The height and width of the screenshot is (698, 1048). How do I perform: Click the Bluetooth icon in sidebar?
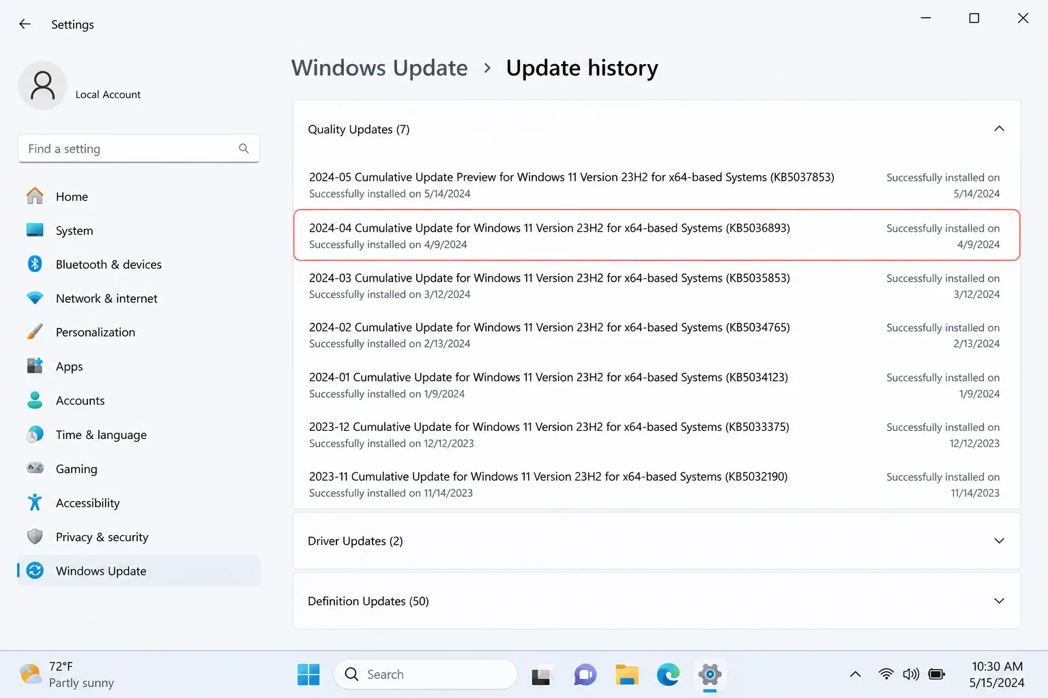(35, 264)
